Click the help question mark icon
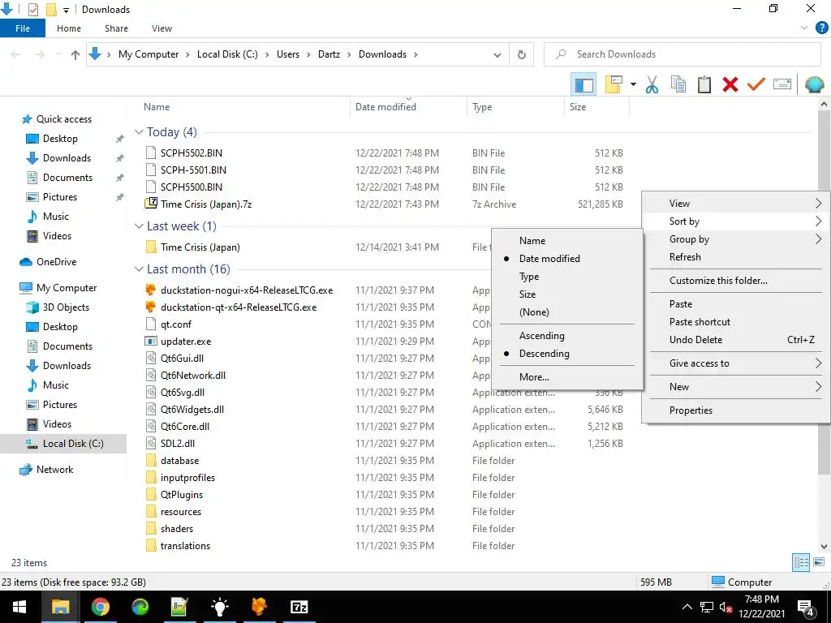This screenshot has width=831, height=623. point(821,28)
